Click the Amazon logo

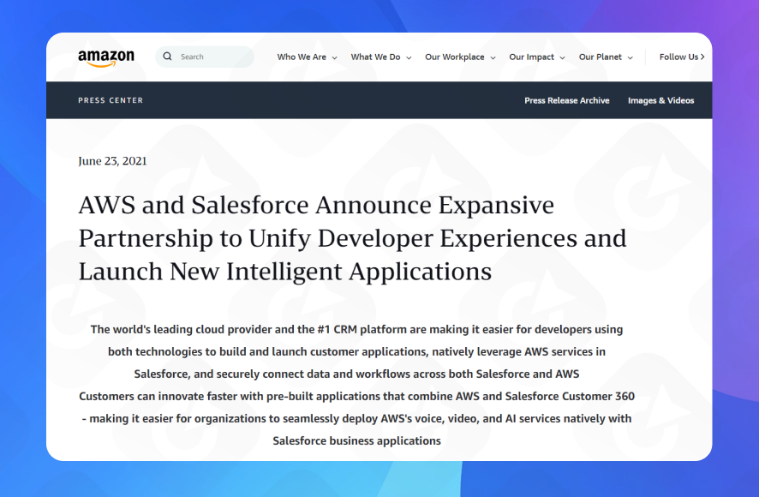pos(106,57)
